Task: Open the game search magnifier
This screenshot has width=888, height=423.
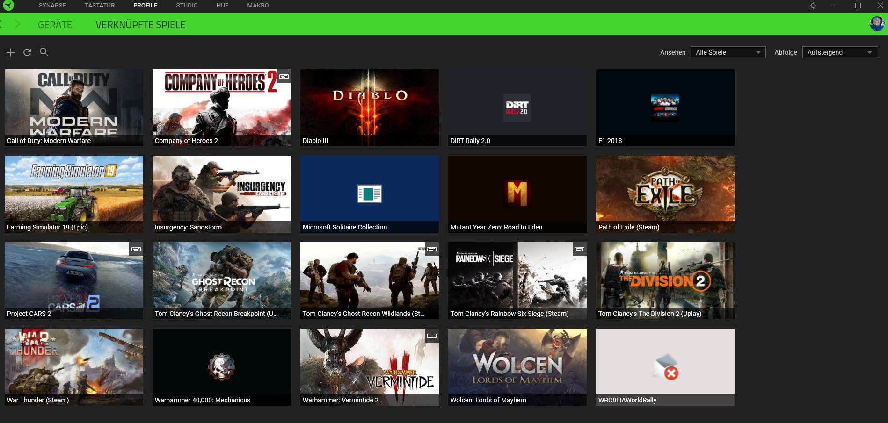Action: pyautogui.click(x=44, y=52)
